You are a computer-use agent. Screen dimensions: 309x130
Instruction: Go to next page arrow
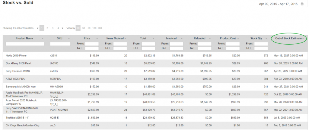pyautogui.click(x=62, y=28)
